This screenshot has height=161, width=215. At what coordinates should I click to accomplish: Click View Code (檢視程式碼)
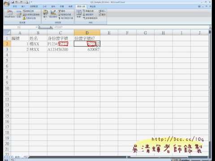[x=65, y=15]
